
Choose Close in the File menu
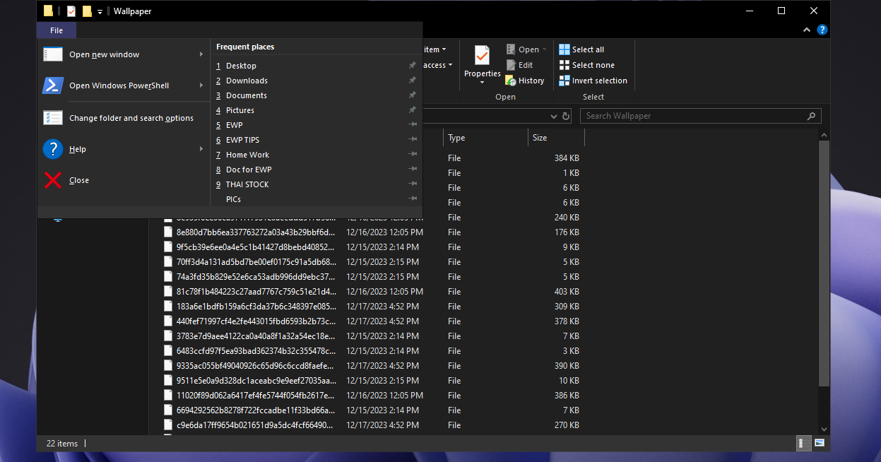(x=124, y=180)
